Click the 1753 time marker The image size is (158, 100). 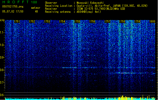(47, 21)
